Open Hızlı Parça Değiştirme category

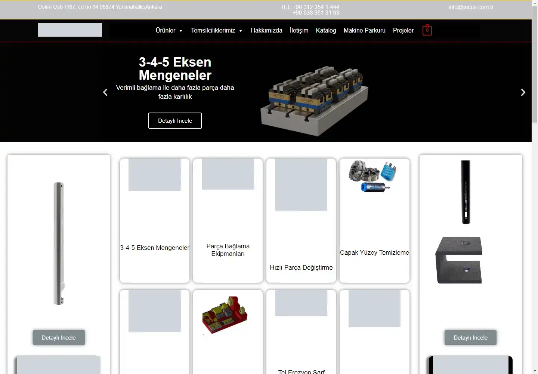pyautogui.click(x=301, y=221)
